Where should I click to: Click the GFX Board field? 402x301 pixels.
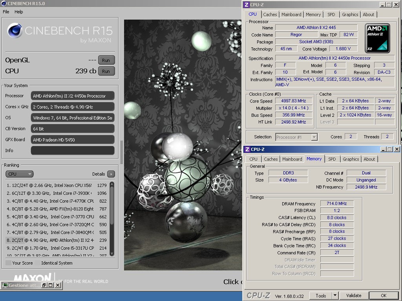[x=73, y=140]
